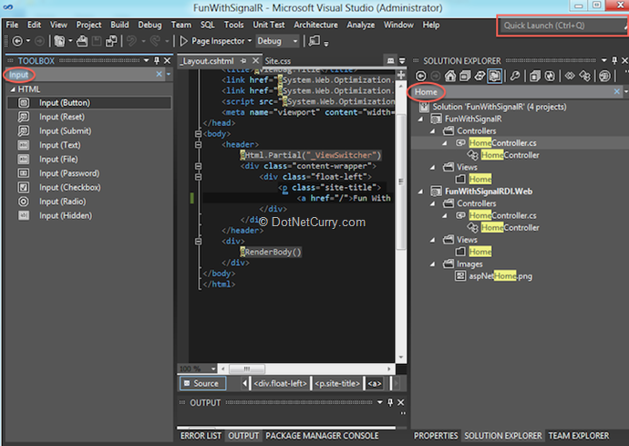Image resolution: width=629 pixels, height=446 pixels.
Task: Collapse the HTML group in Toolbox
Action: pos(13,89)
